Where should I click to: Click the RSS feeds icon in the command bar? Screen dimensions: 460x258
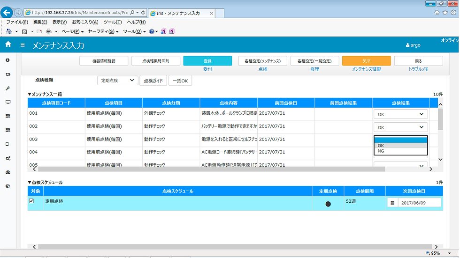click(24, 31)
